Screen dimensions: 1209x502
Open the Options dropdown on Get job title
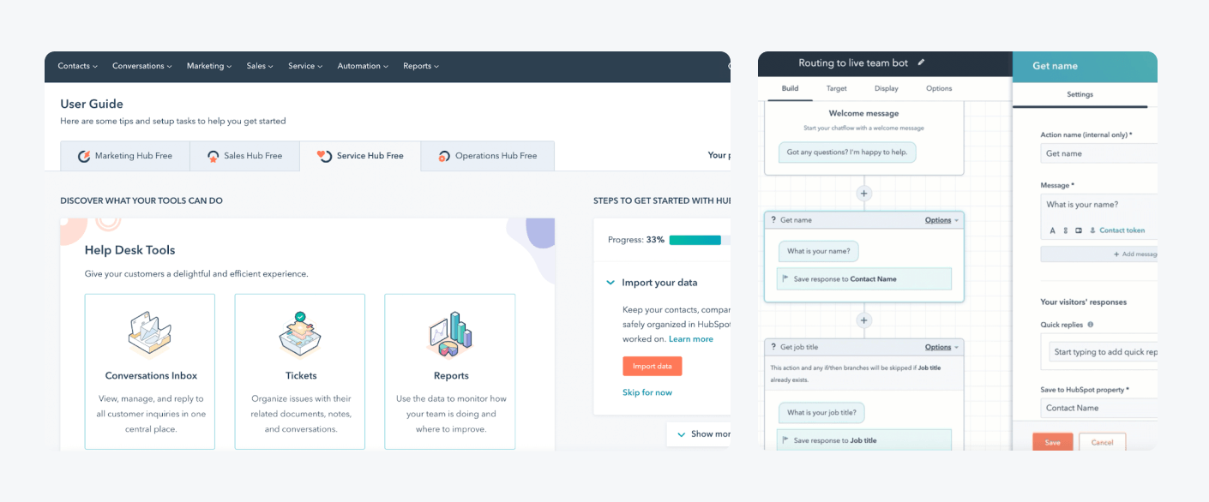[939, 346]
